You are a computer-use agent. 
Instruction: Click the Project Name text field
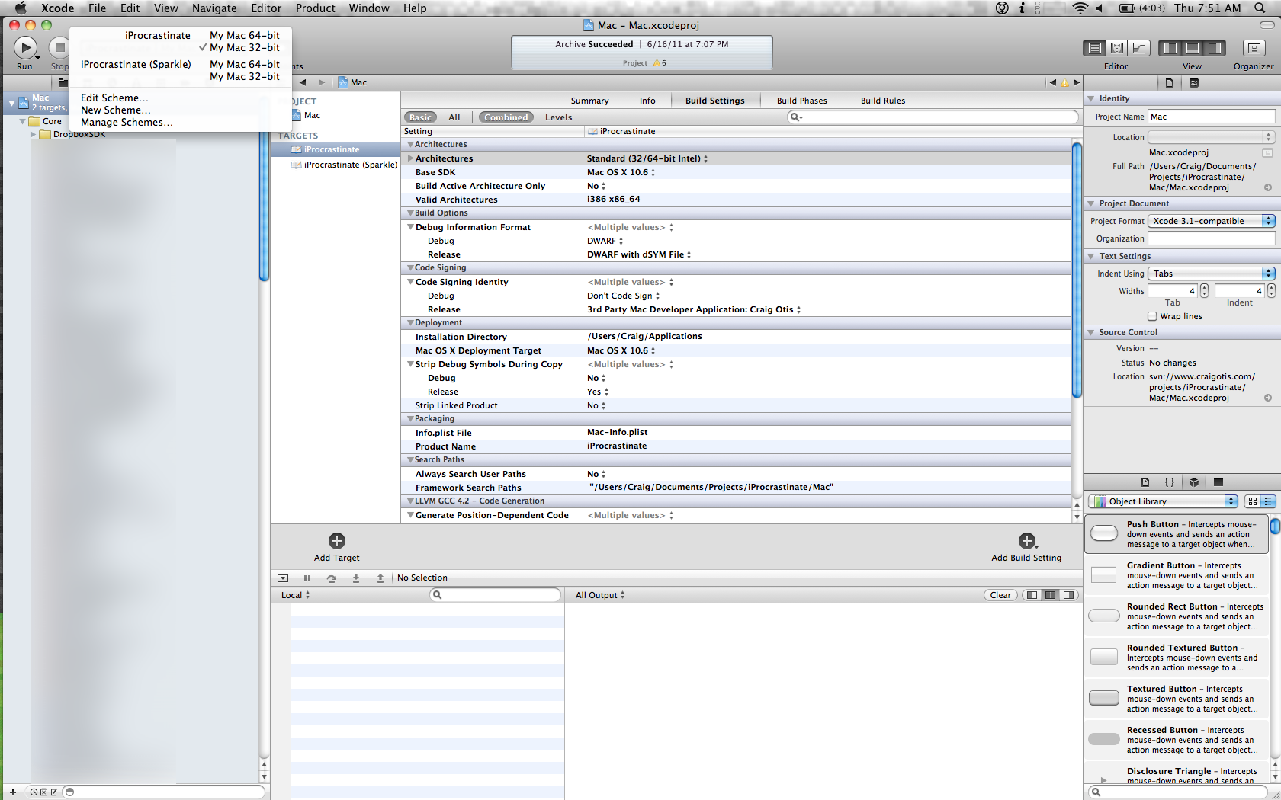tap(1211, 117)
